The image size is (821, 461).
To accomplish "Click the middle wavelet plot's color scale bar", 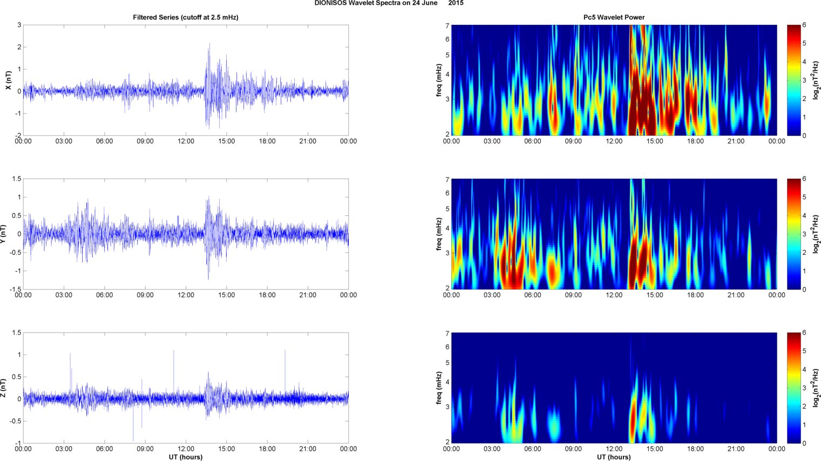I will pyautogui.click(x=793, y=234).
